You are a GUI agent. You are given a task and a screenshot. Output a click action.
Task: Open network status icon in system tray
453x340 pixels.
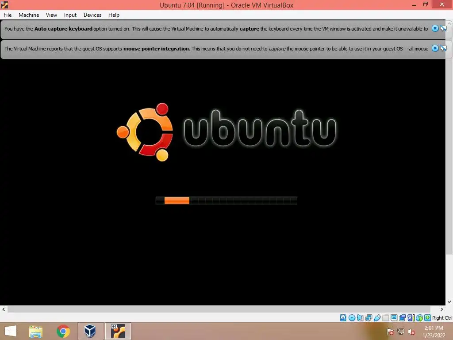(x=401, y=331)
